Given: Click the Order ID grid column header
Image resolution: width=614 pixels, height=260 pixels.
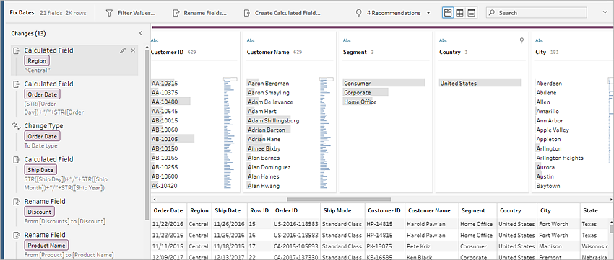Looking at the screenshot, I should (x=296, y=210).
